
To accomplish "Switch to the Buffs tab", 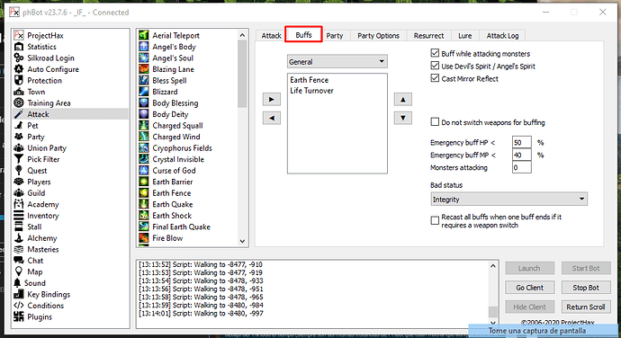I will (304, 35).
